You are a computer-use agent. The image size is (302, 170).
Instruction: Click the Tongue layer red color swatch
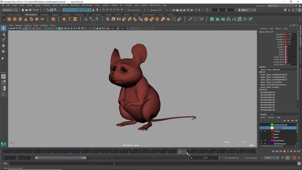[x=272, y=131]
